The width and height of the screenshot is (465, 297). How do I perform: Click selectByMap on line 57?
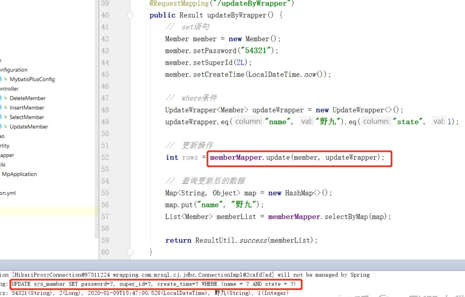pos(346,217)
